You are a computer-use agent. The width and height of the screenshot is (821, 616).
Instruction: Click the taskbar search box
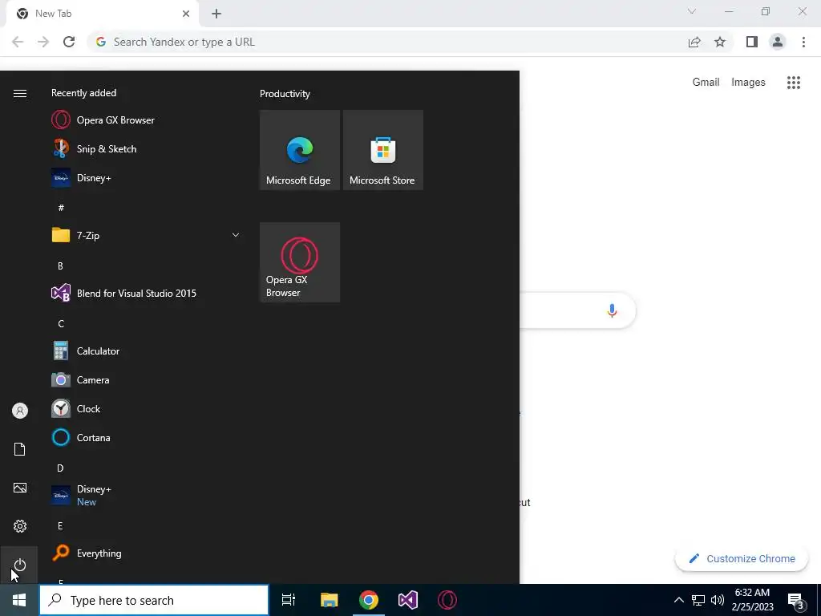154,600
